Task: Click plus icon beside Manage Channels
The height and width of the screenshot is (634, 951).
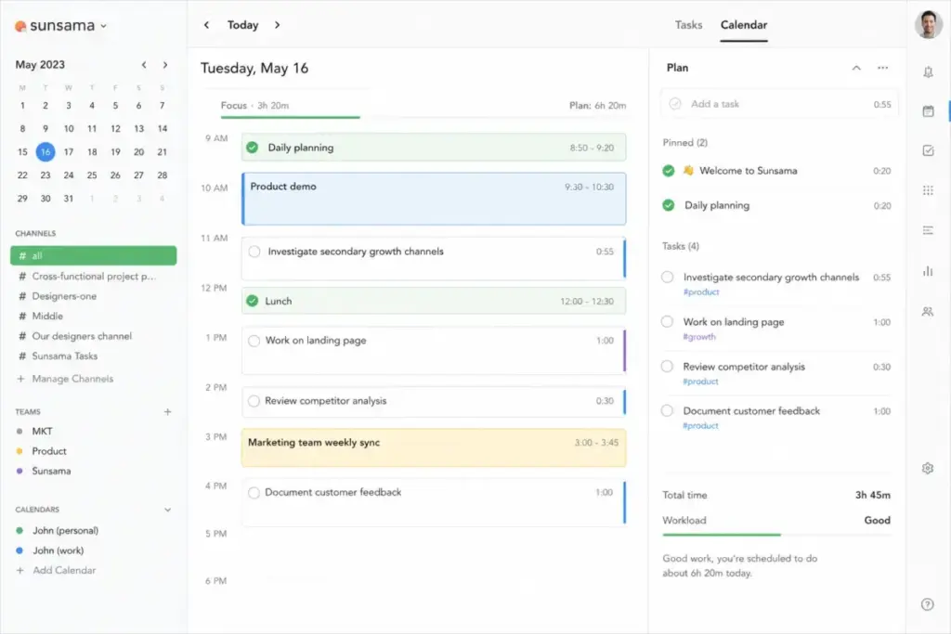Action: pyautogui.click(x=20, y=379)
